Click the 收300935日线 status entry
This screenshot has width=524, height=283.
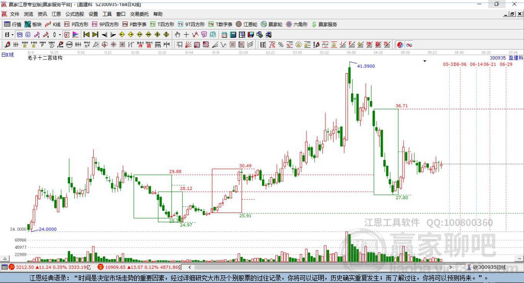tap(487, 267)
